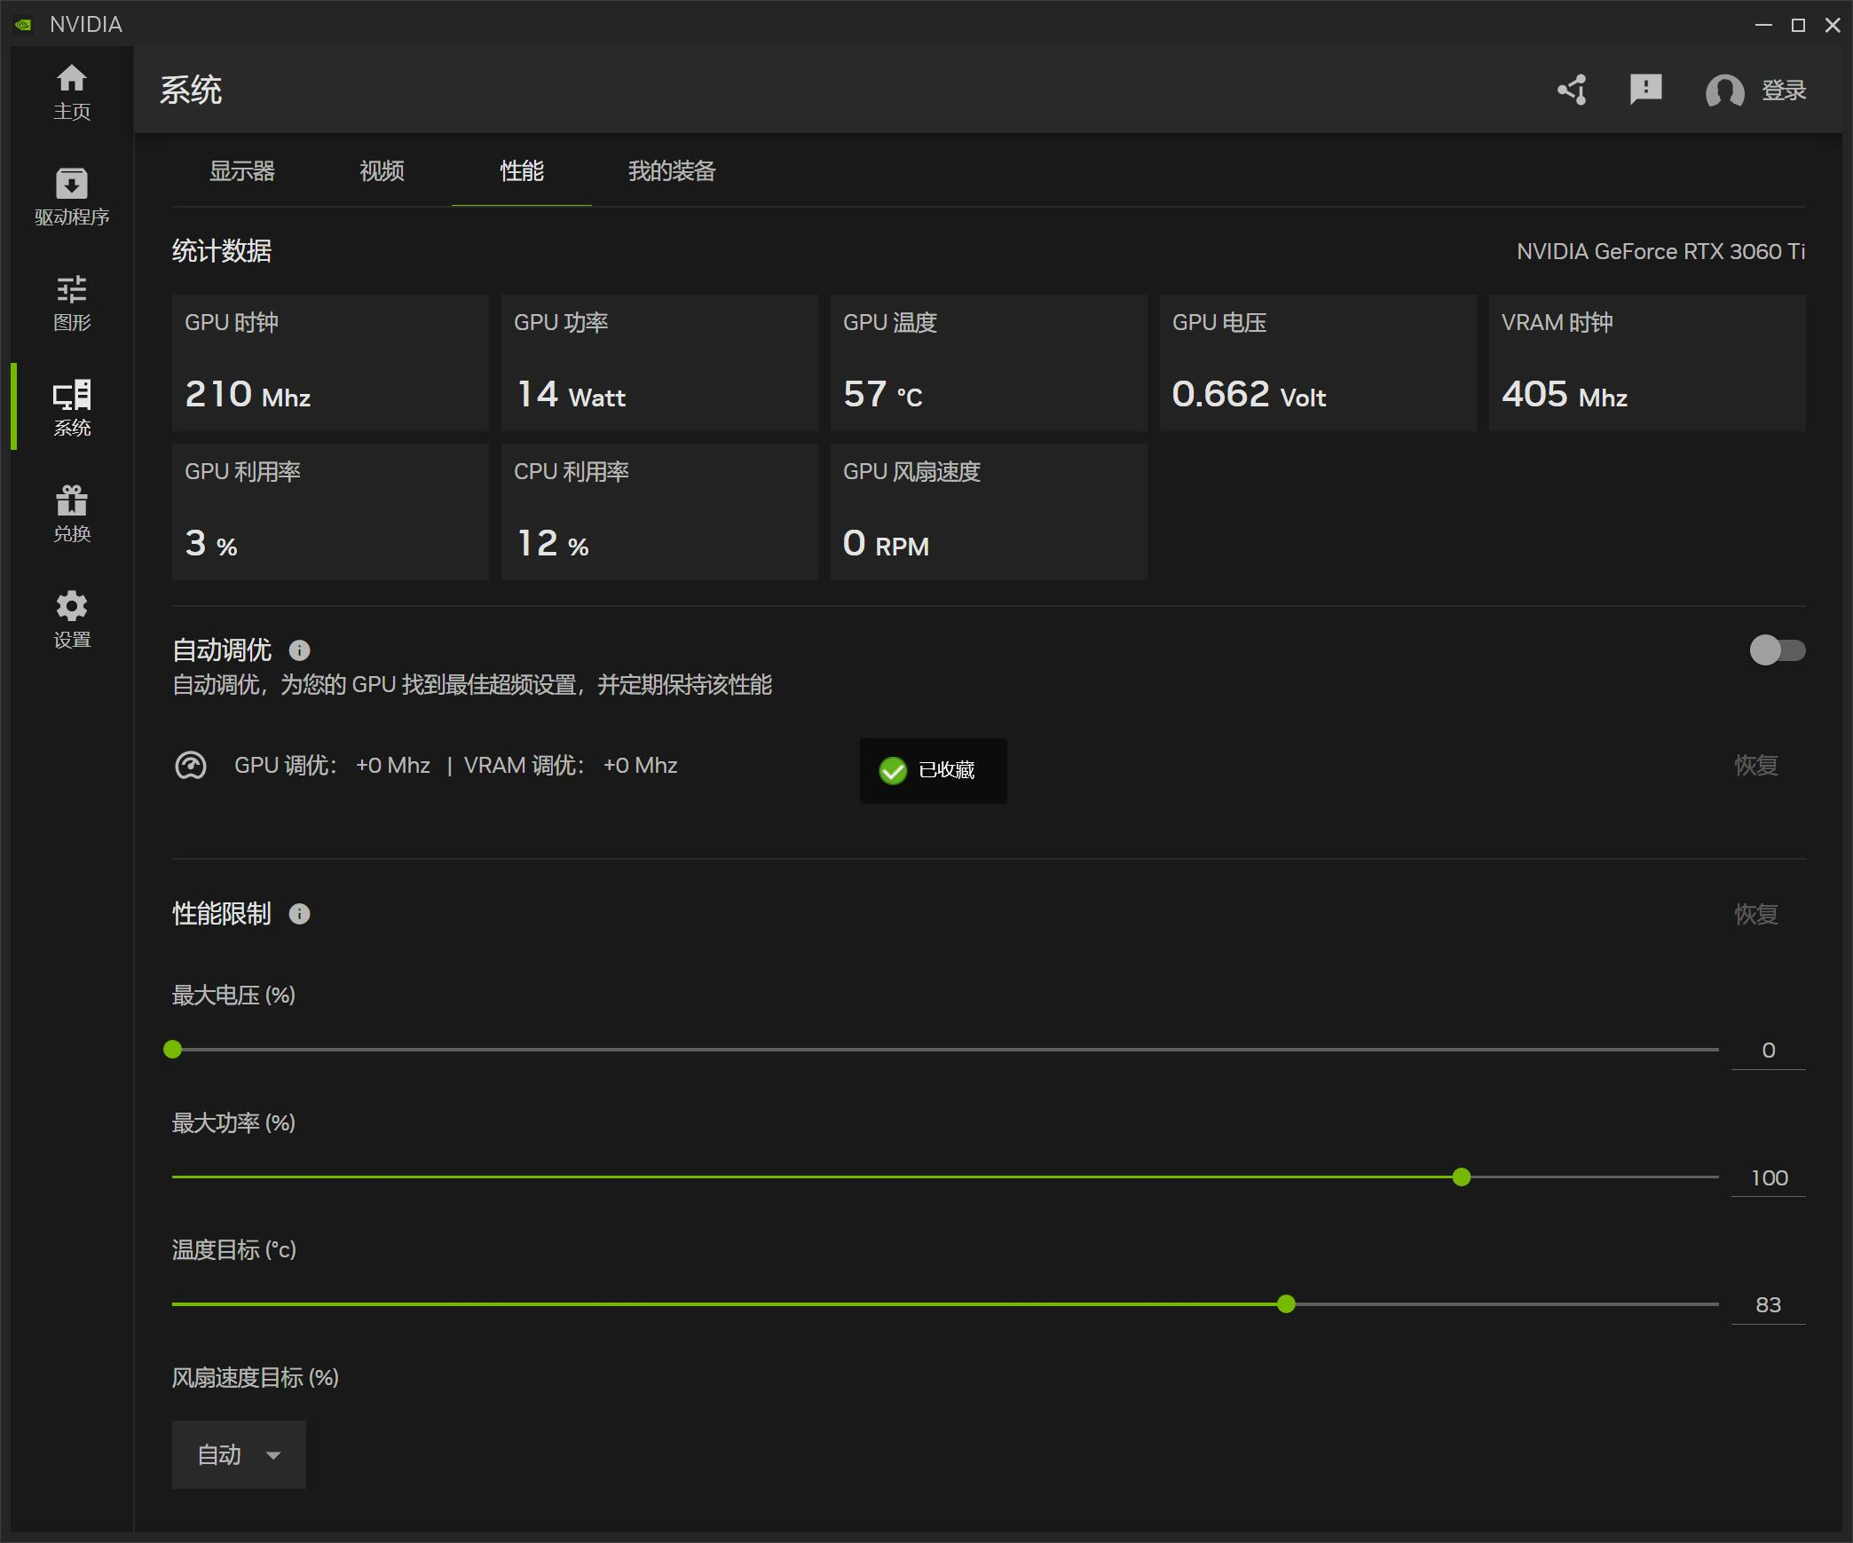The width and height of the screenshot is (1853, 1543).
Task: Select the 系统 (System) sidebar icon
Action: (72, 406)
